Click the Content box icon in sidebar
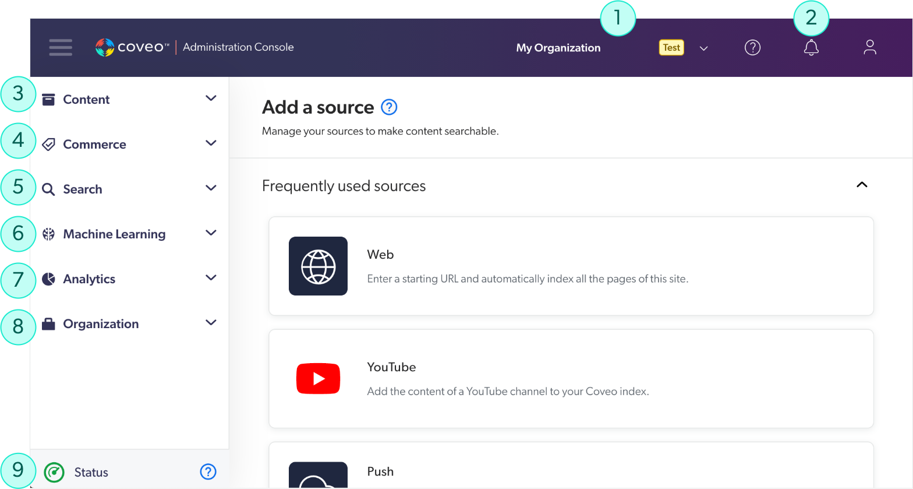Screen dimensions: 913x489 [49, 99]
